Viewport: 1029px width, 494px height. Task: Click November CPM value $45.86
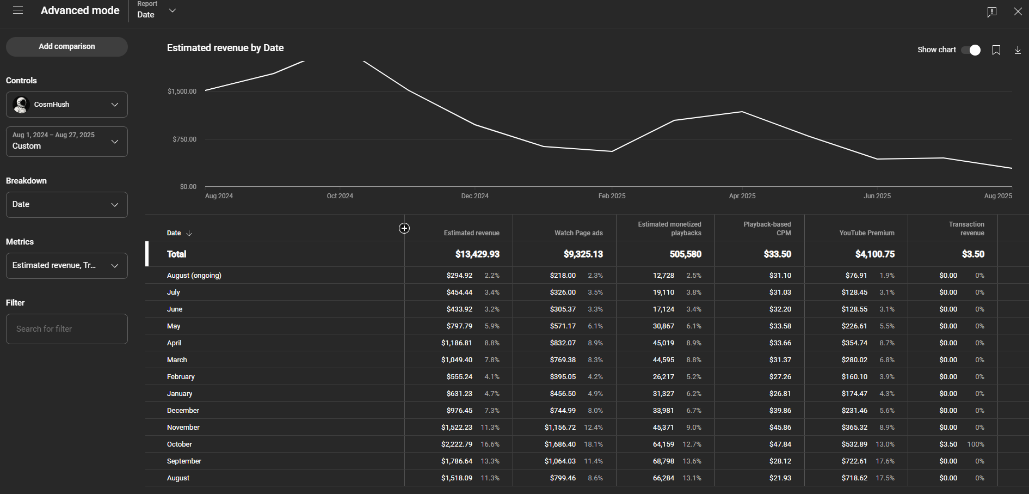click(780, 428)
